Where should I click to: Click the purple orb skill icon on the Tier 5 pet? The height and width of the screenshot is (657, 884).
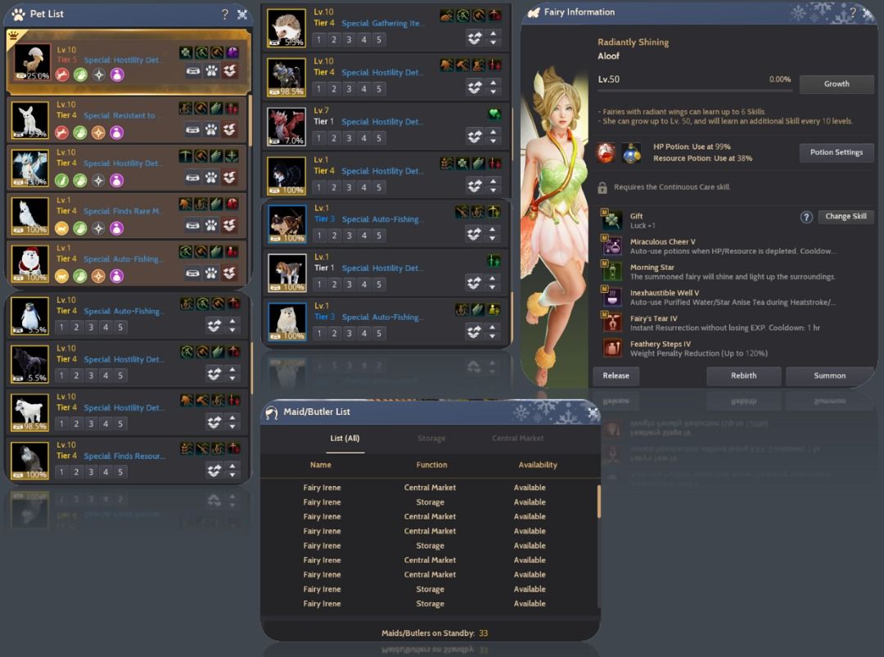coord(232,52)
